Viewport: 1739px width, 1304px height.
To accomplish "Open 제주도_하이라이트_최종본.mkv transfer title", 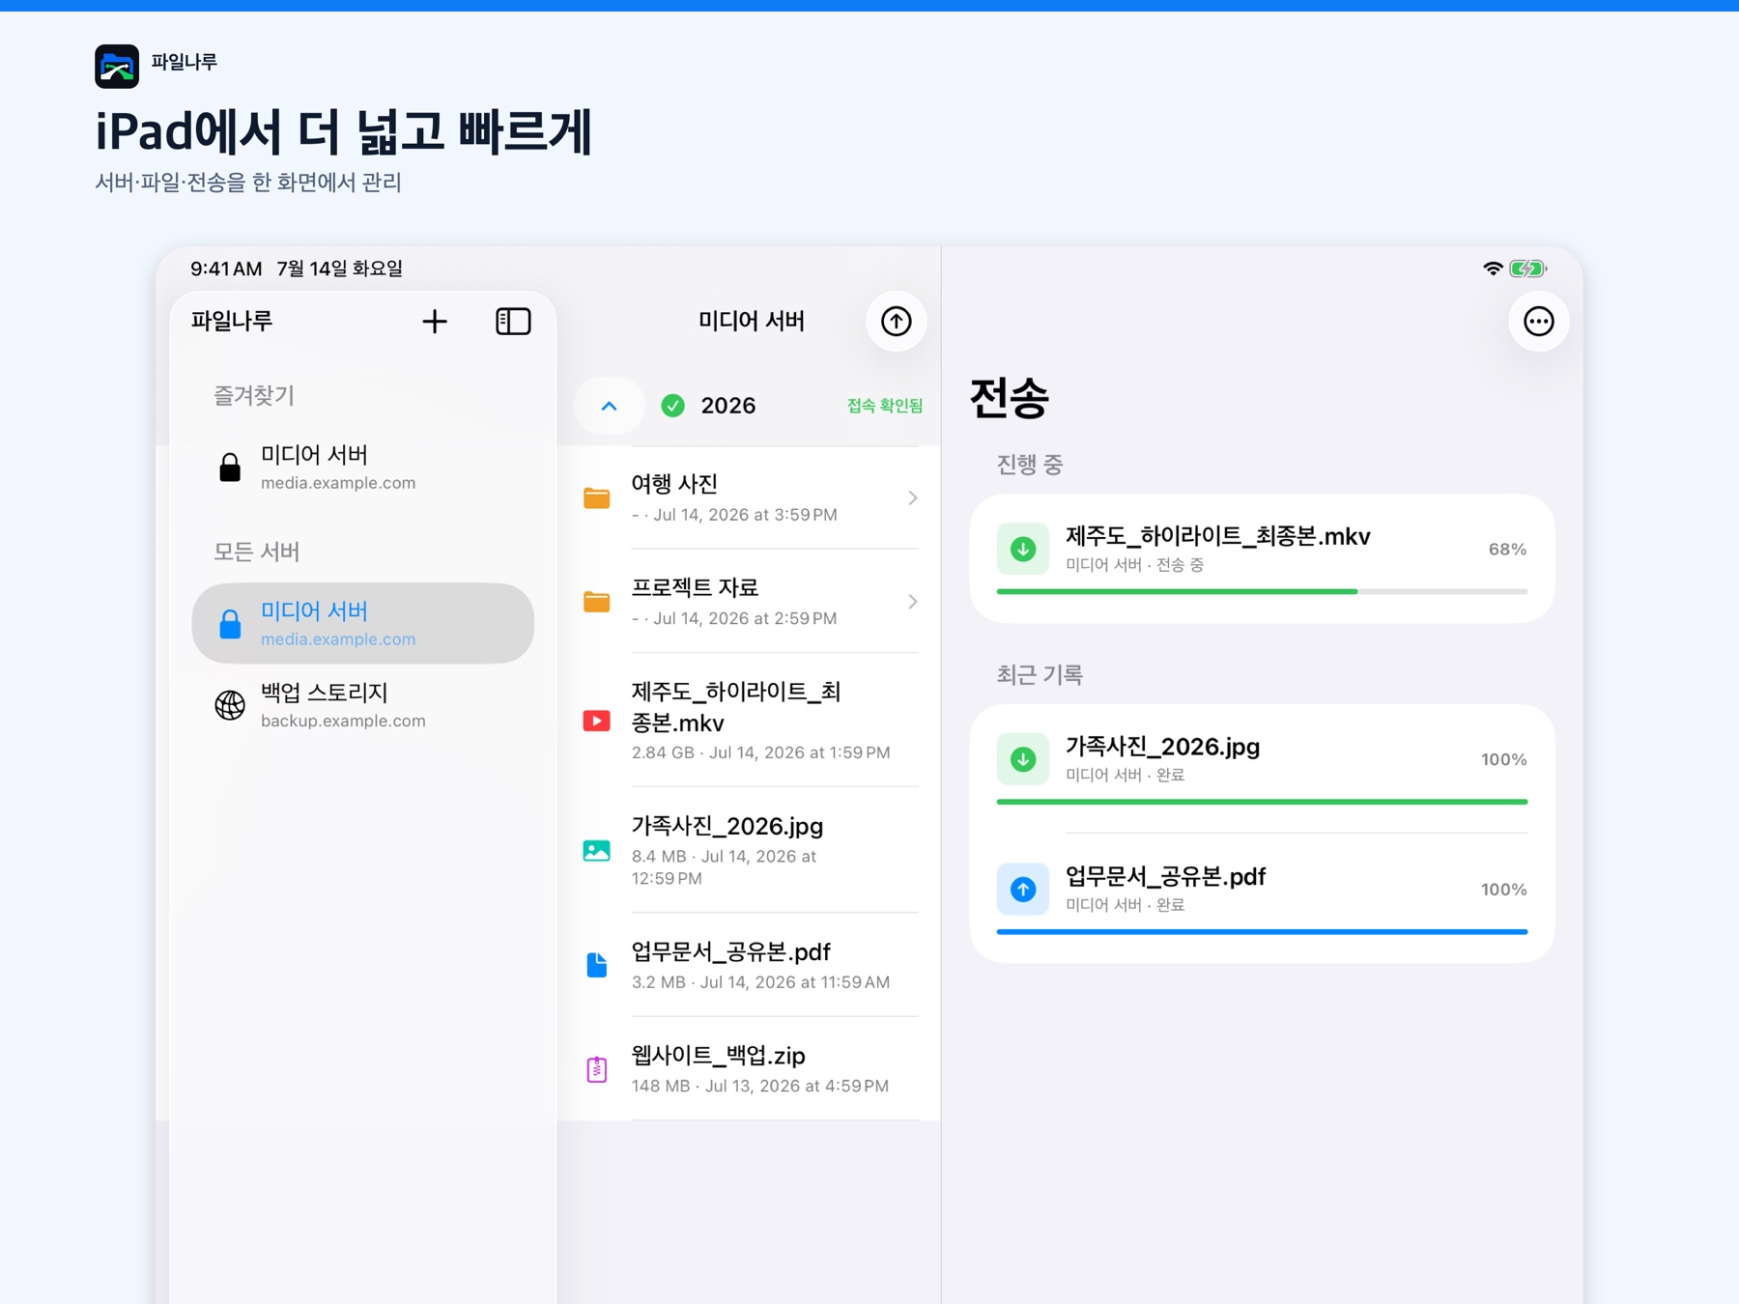I will (x=1217, y=536).
